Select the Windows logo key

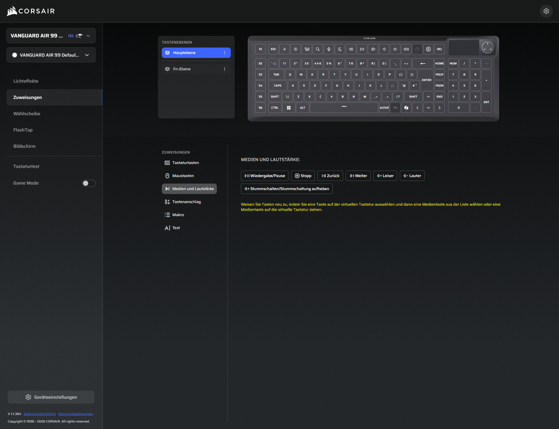tap(289, 108)
